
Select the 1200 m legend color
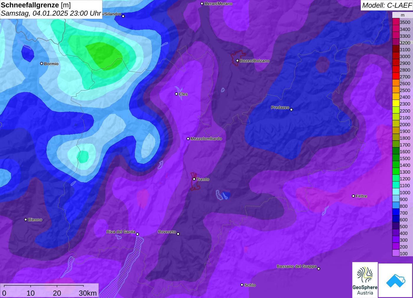396,178
